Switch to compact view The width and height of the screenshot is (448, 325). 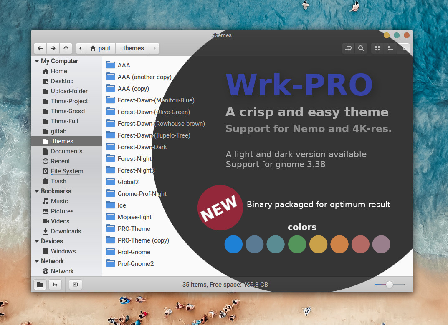point(403,48)
